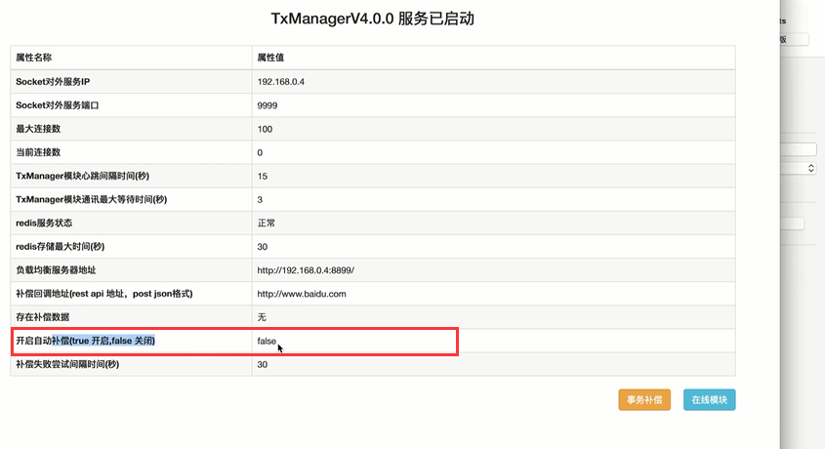Select the http://www.baidu.com callback address
Viewport: 825px width, 449px height.
pos(302,294)
